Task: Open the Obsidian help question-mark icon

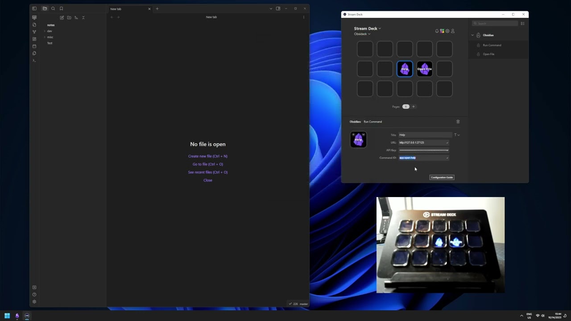Action: pos(34,295)
